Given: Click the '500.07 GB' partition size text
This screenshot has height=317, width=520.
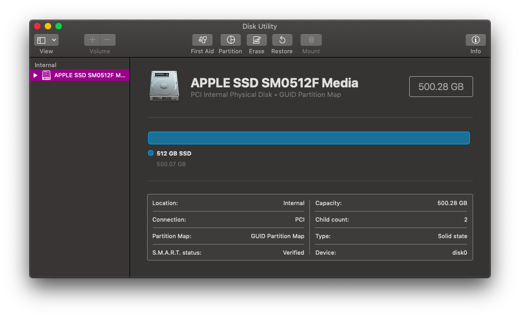Looking at the screenshot, I should tap(171, 164).
